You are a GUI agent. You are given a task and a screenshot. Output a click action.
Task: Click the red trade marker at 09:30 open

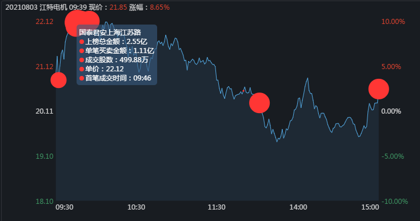[x=58, y=80]
